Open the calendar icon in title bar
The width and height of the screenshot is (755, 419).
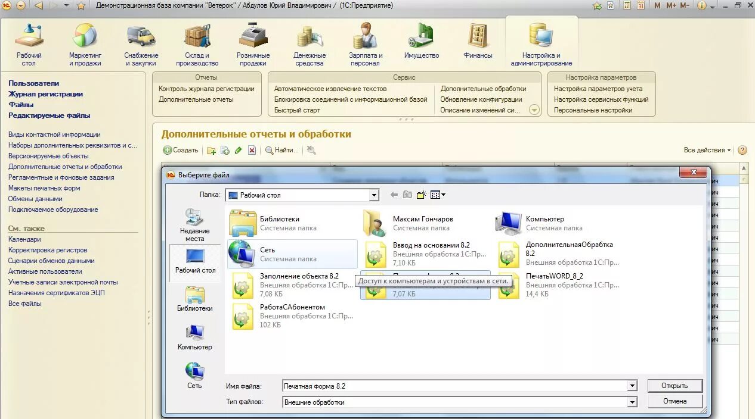coord(640,6)
